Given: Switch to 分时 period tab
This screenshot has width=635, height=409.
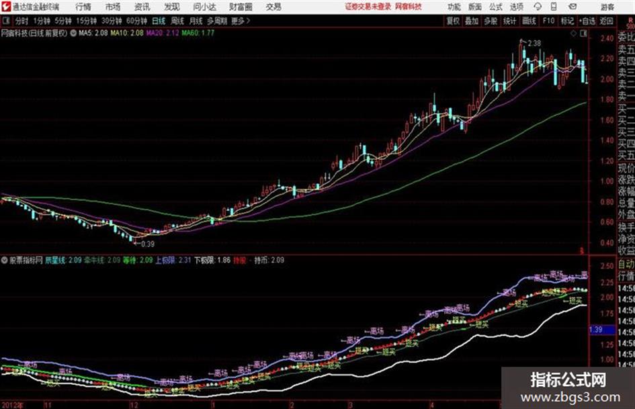Looking at the screenshot, I should point(22,21).
